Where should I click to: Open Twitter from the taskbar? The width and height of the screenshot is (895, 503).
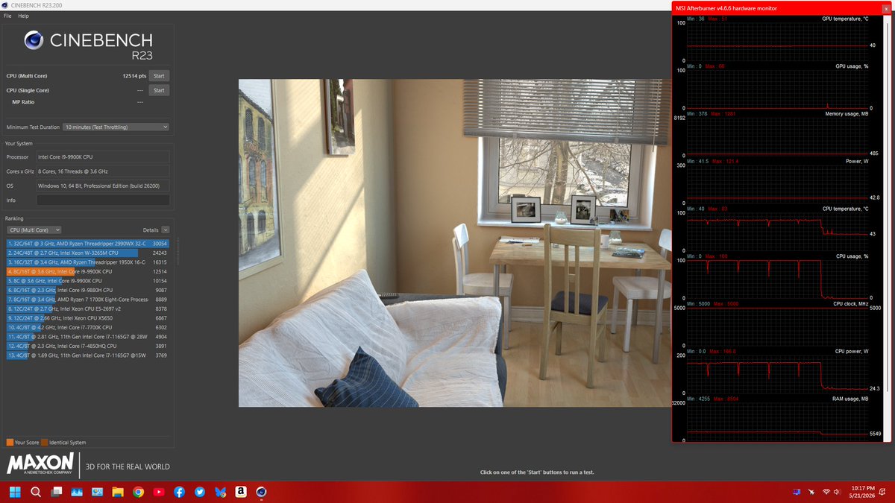(200, 492)
